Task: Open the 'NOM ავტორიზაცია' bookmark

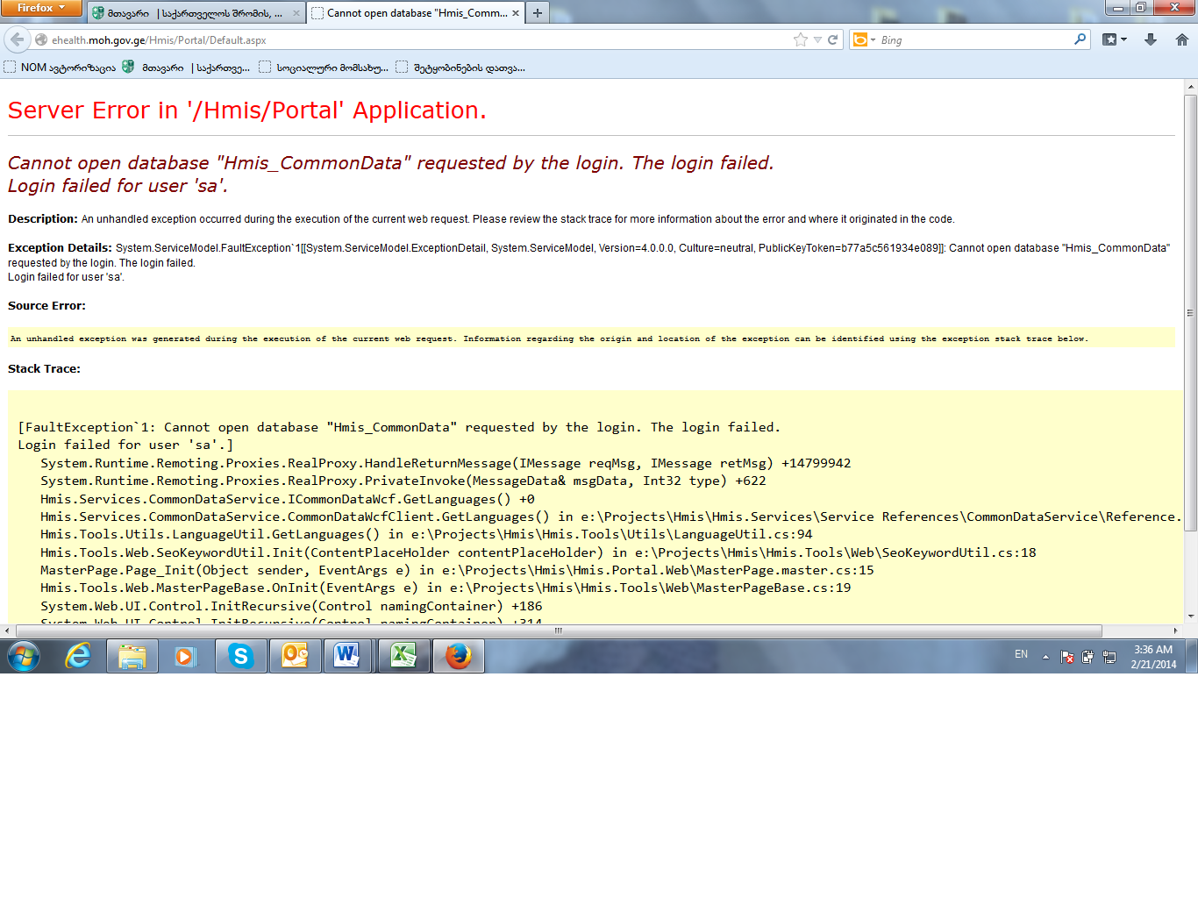Action: point(60,68)
